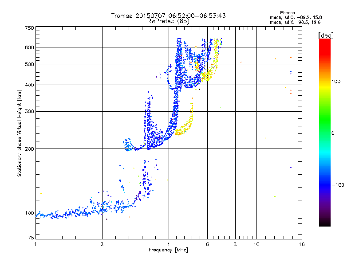Click the colorbar tick label '-100'
This screenshot has width=355, height=266.
point(338,185)
